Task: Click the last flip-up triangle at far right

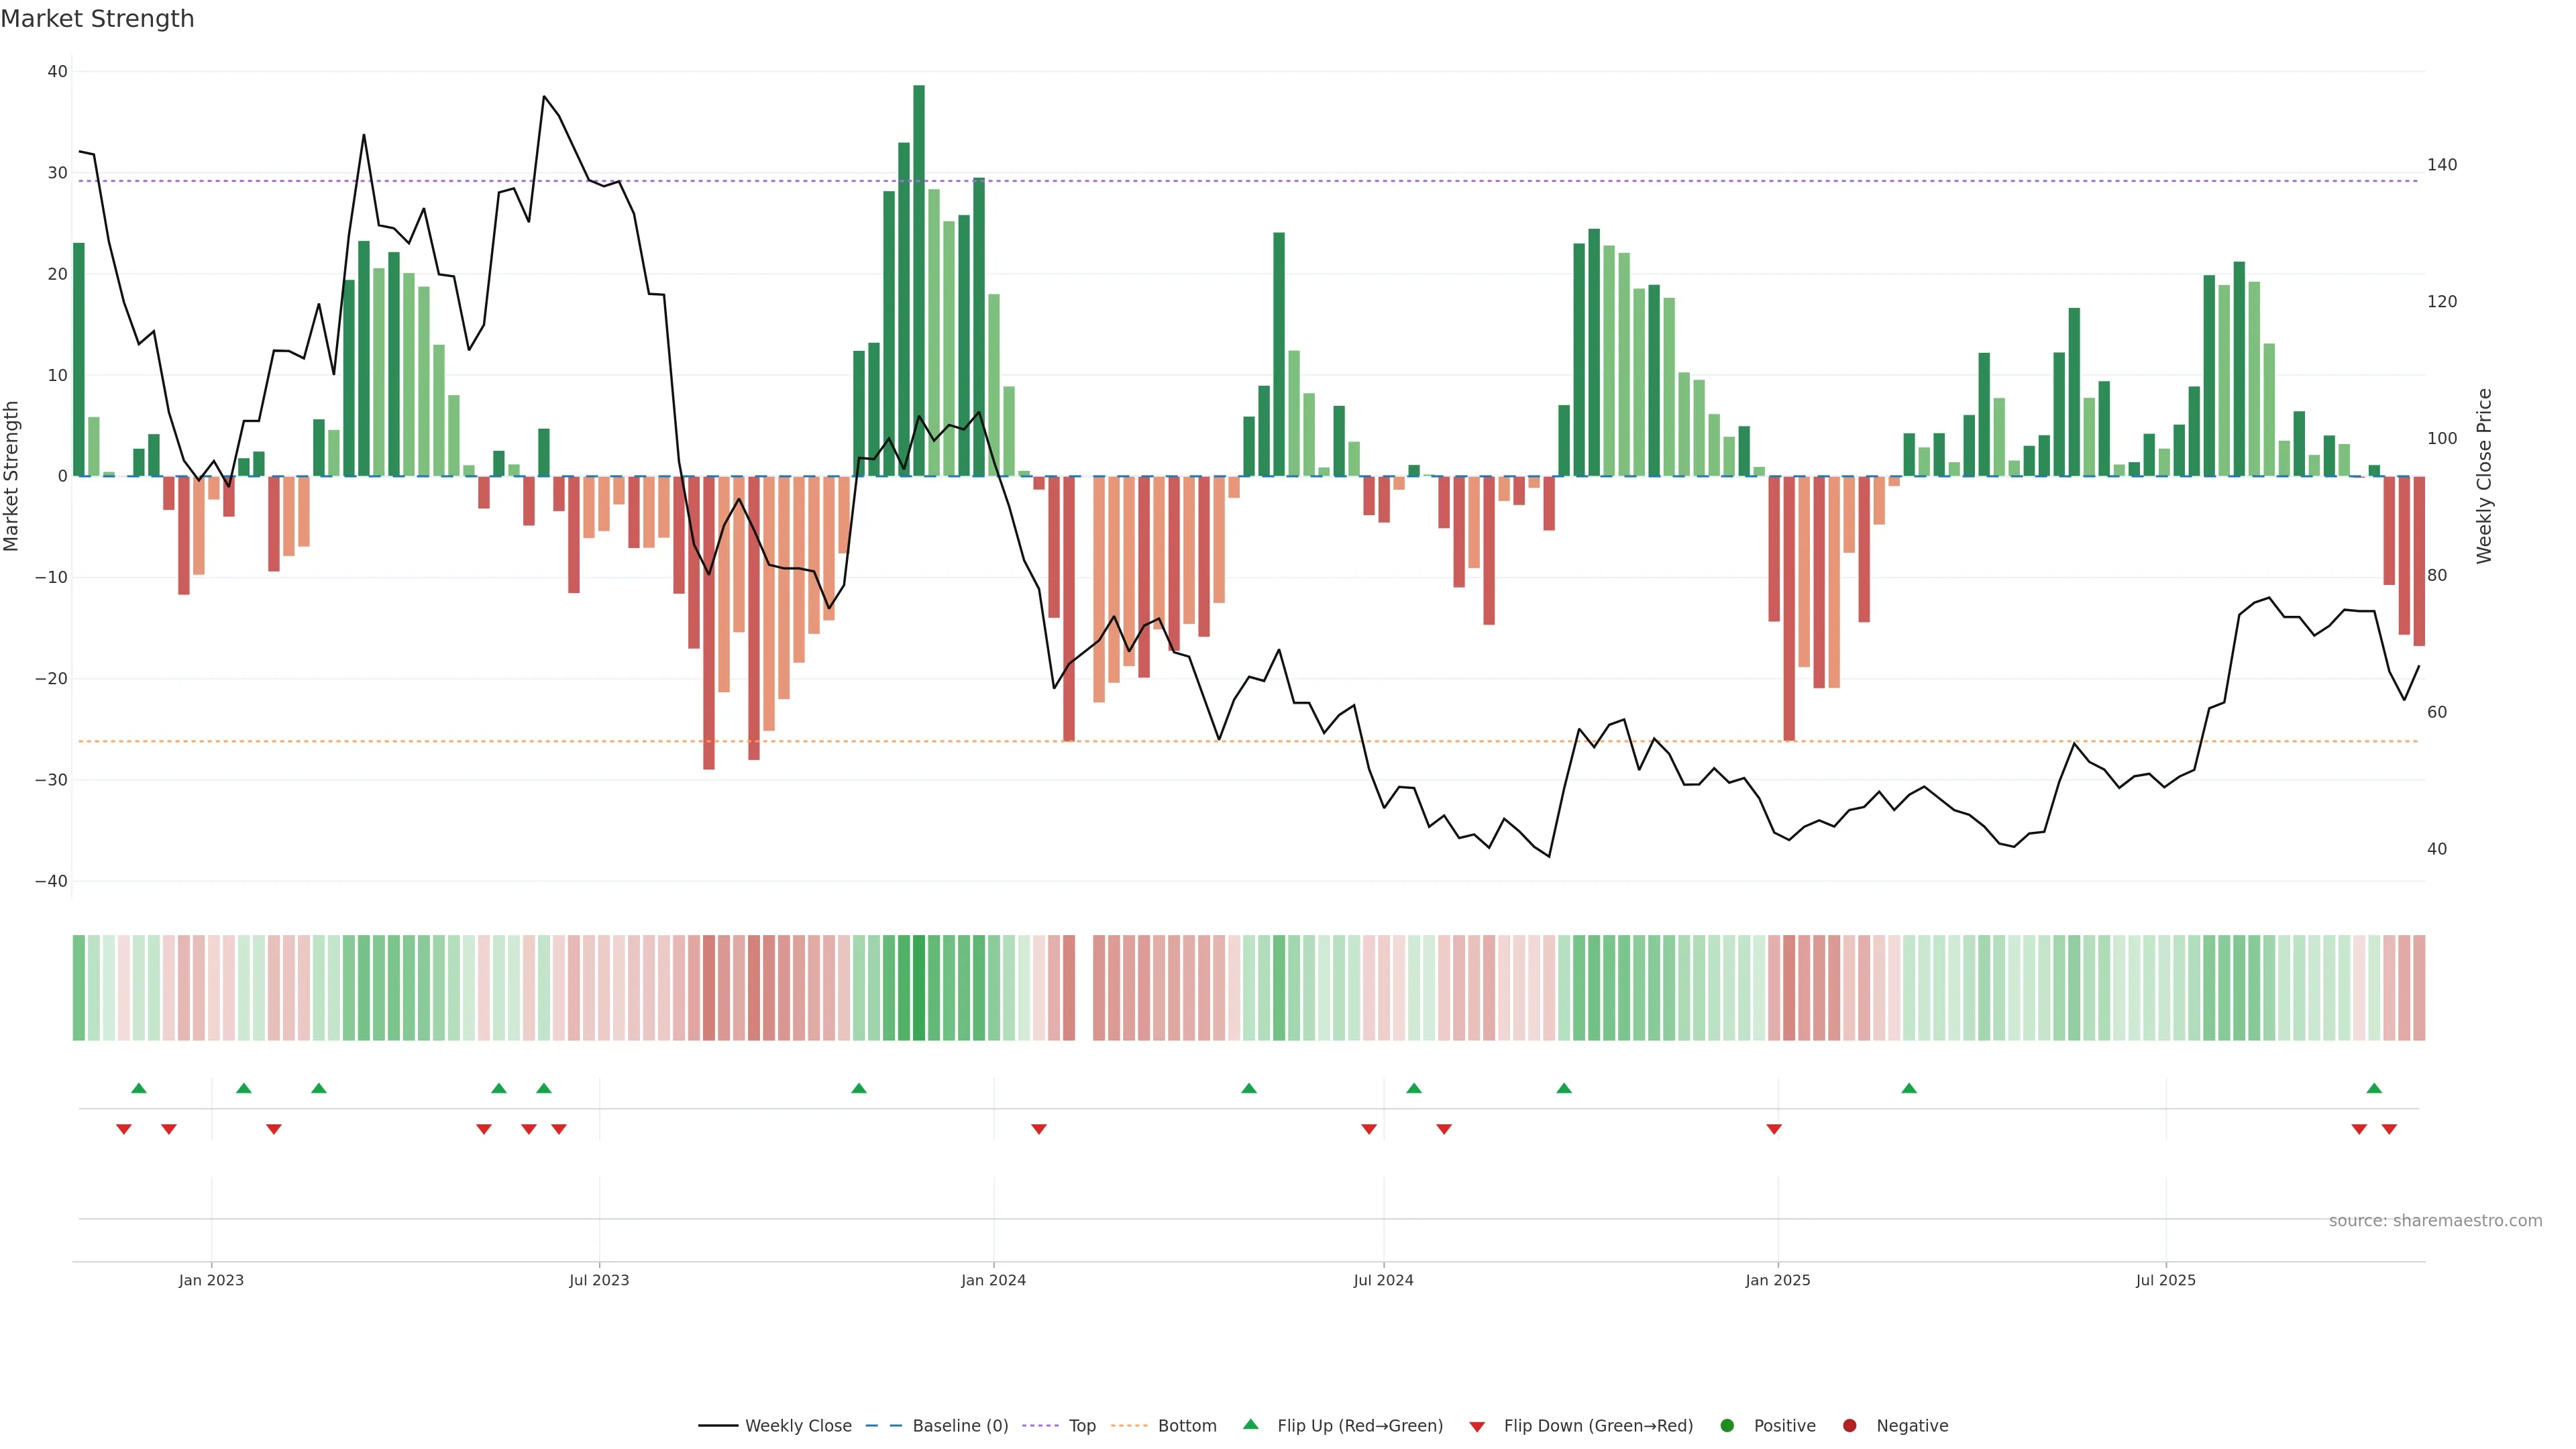Action: pos(2373,1088)
